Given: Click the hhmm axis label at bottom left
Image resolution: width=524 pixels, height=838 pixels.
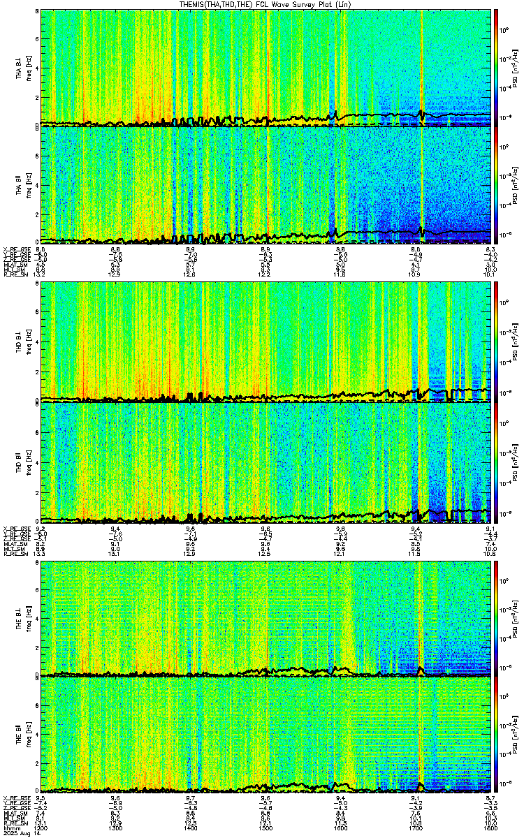Looking at the screenshot, I should (x=10, y=828).
